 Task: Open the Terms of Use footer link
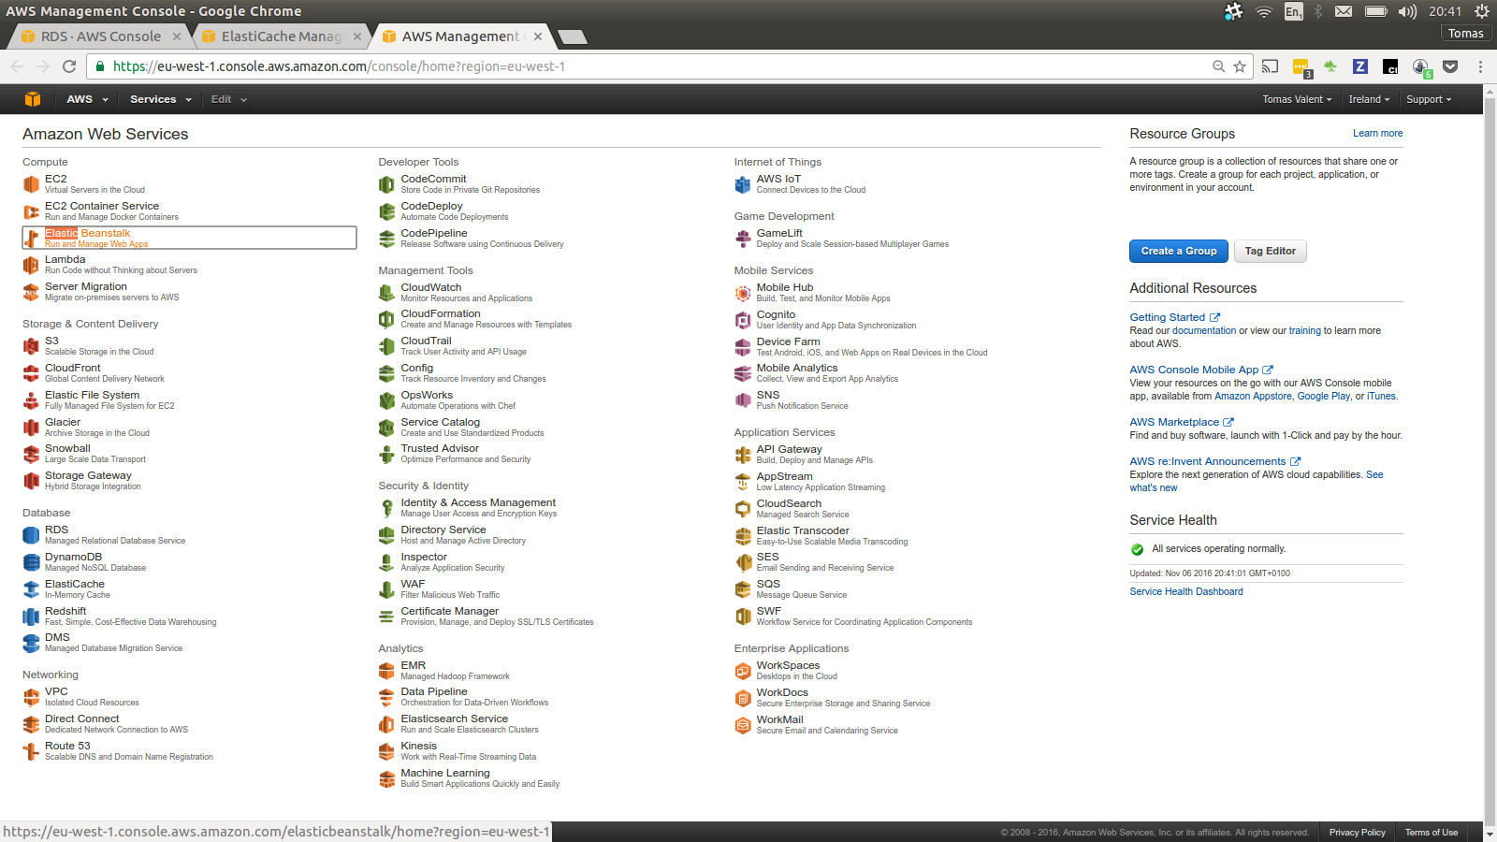tap(1431, 832)
